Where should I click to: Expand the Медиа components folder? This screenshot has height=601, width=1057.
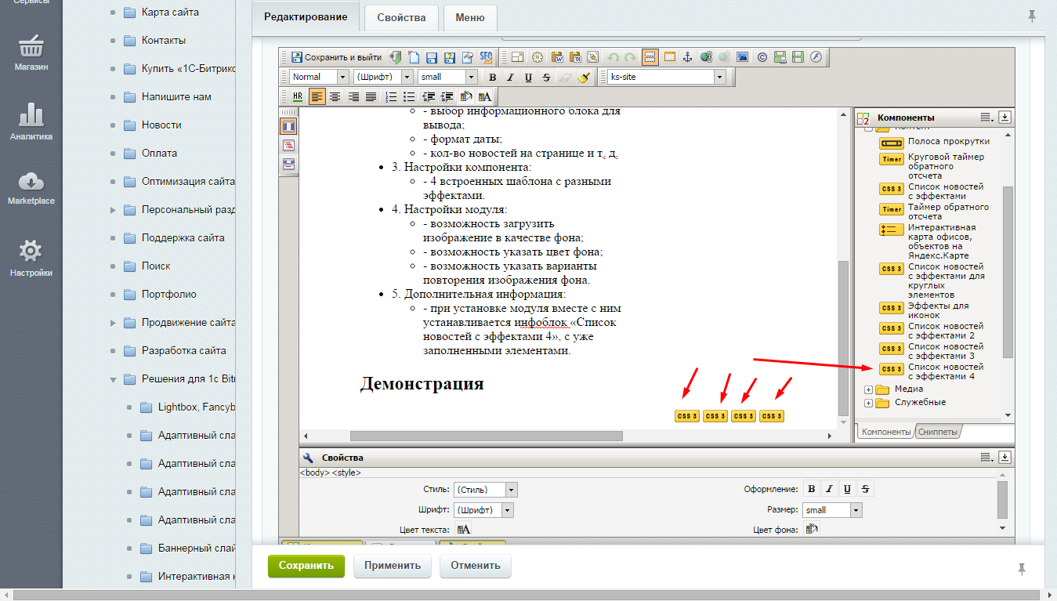868,389
